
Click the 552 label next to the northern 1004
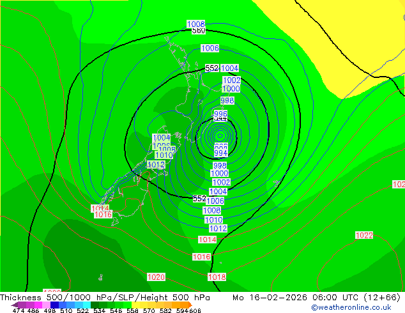click(212, 68)
